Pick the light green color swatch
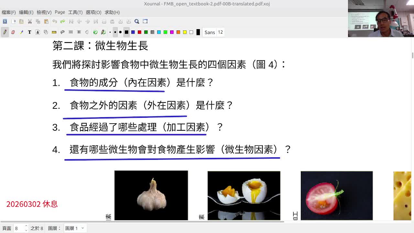Image resolution: width=414 pixels, height=233 pixels. click(165, 32)
